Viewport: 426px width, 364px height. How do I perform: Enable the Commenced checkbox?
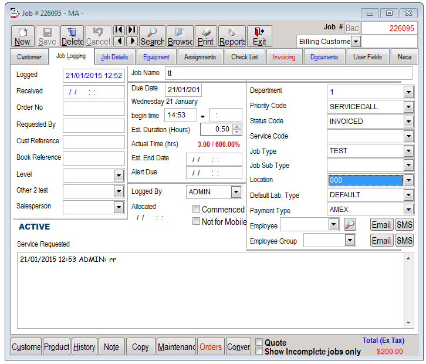197,210
